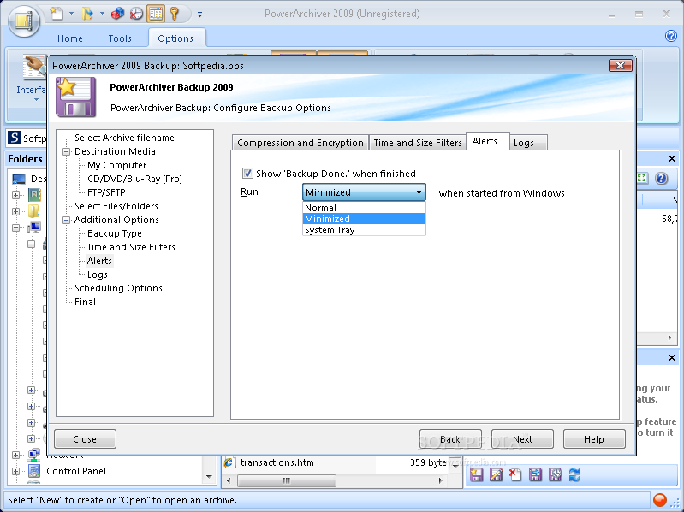The height and width of the screenshot is (512, 684).
Task: Select Alerts in the wizard tree
Action: pyautogui.click(x=99, y=261)
